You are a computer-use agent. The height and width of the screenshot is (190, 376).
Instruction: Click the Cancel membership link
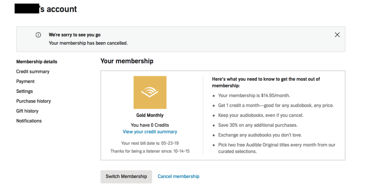point(178,176)
